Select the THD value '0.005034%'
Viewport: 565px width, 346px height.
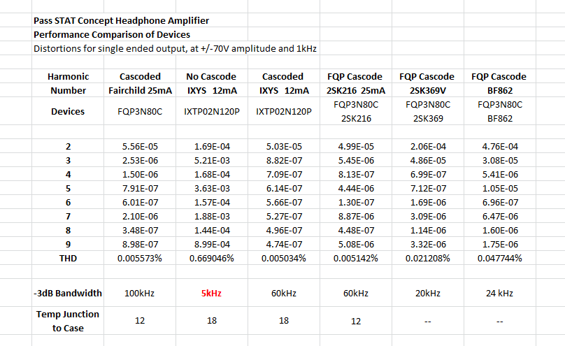[x=284, y=259]
